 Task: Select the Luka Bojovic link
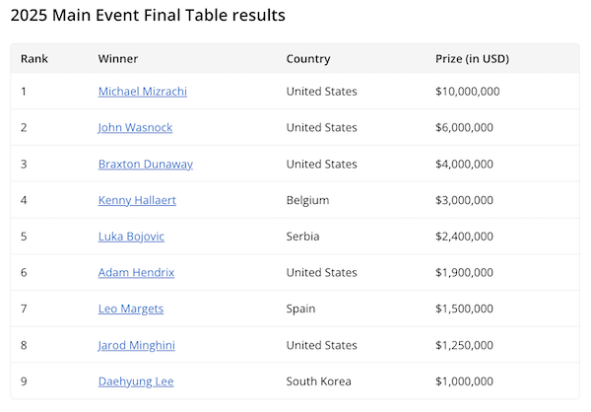132,237
